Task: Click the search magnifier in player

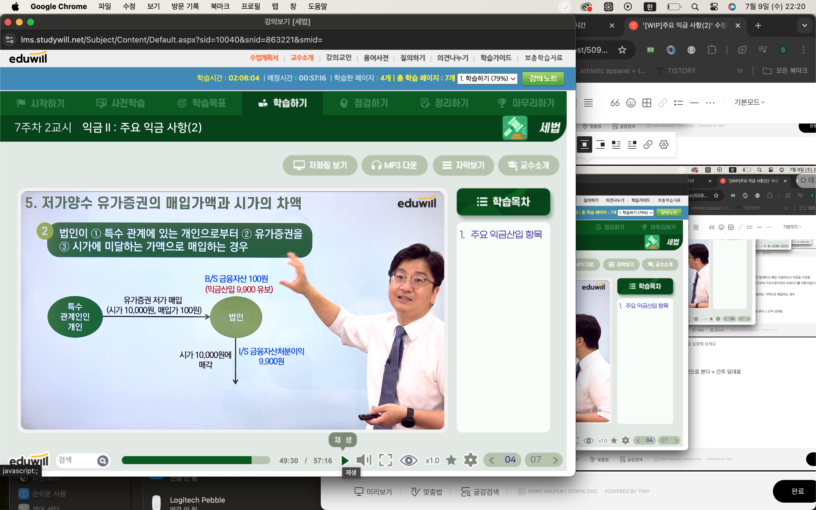Action: click(103, 460)
